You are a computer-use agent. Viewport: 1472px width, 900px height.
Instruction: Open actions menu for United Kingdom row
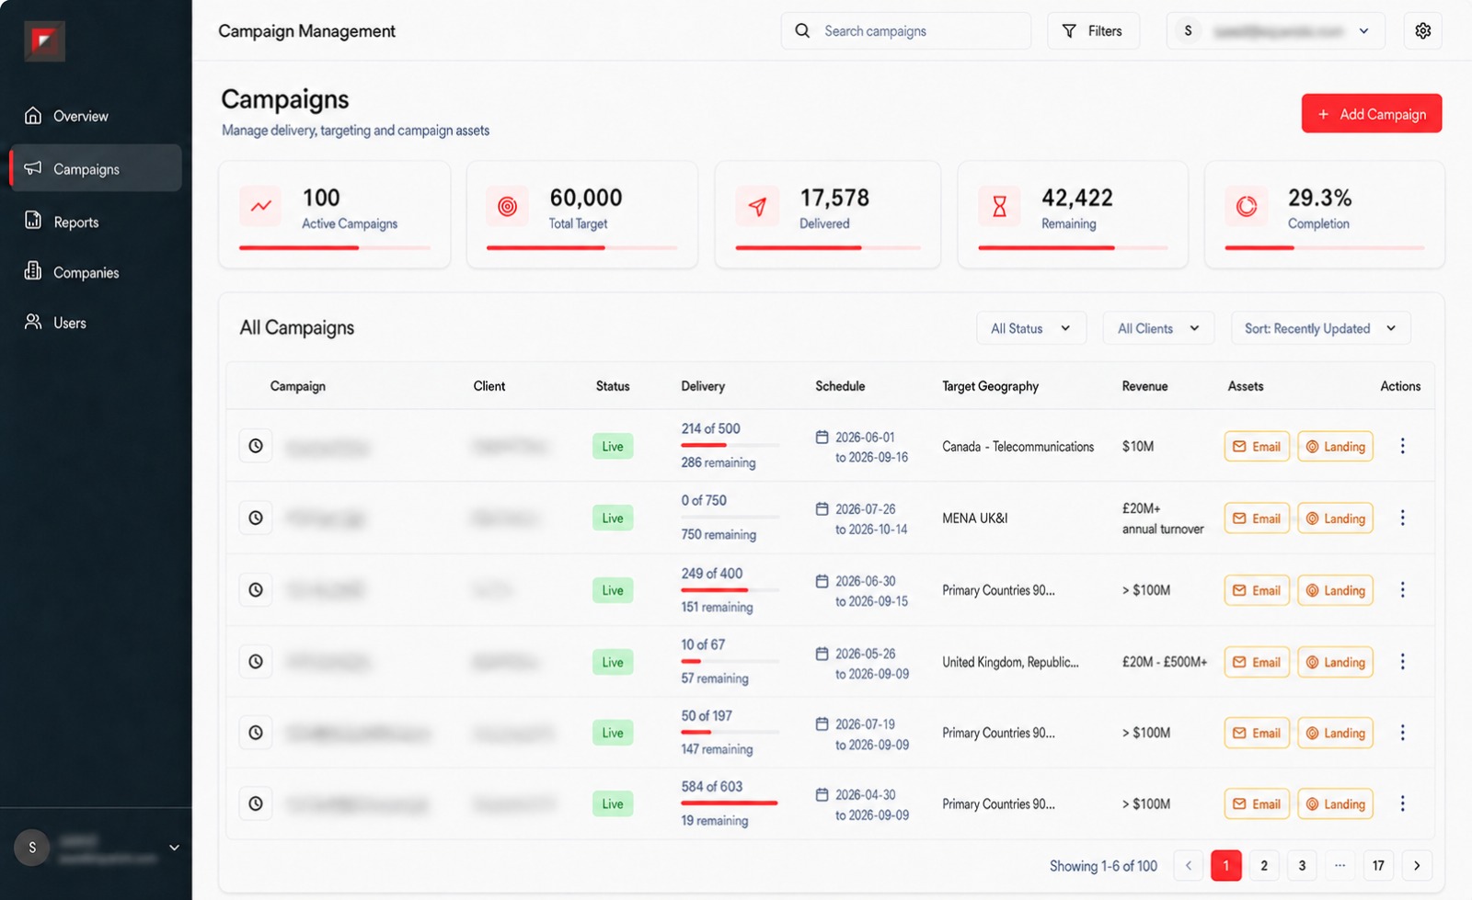tap(1402, 661)
